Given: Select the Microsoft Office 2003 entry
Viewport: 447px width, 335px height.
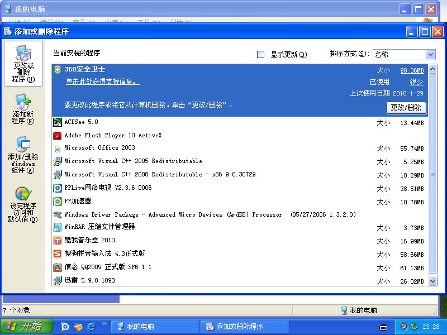Looking at the screenshot, I should click(240, 148).
